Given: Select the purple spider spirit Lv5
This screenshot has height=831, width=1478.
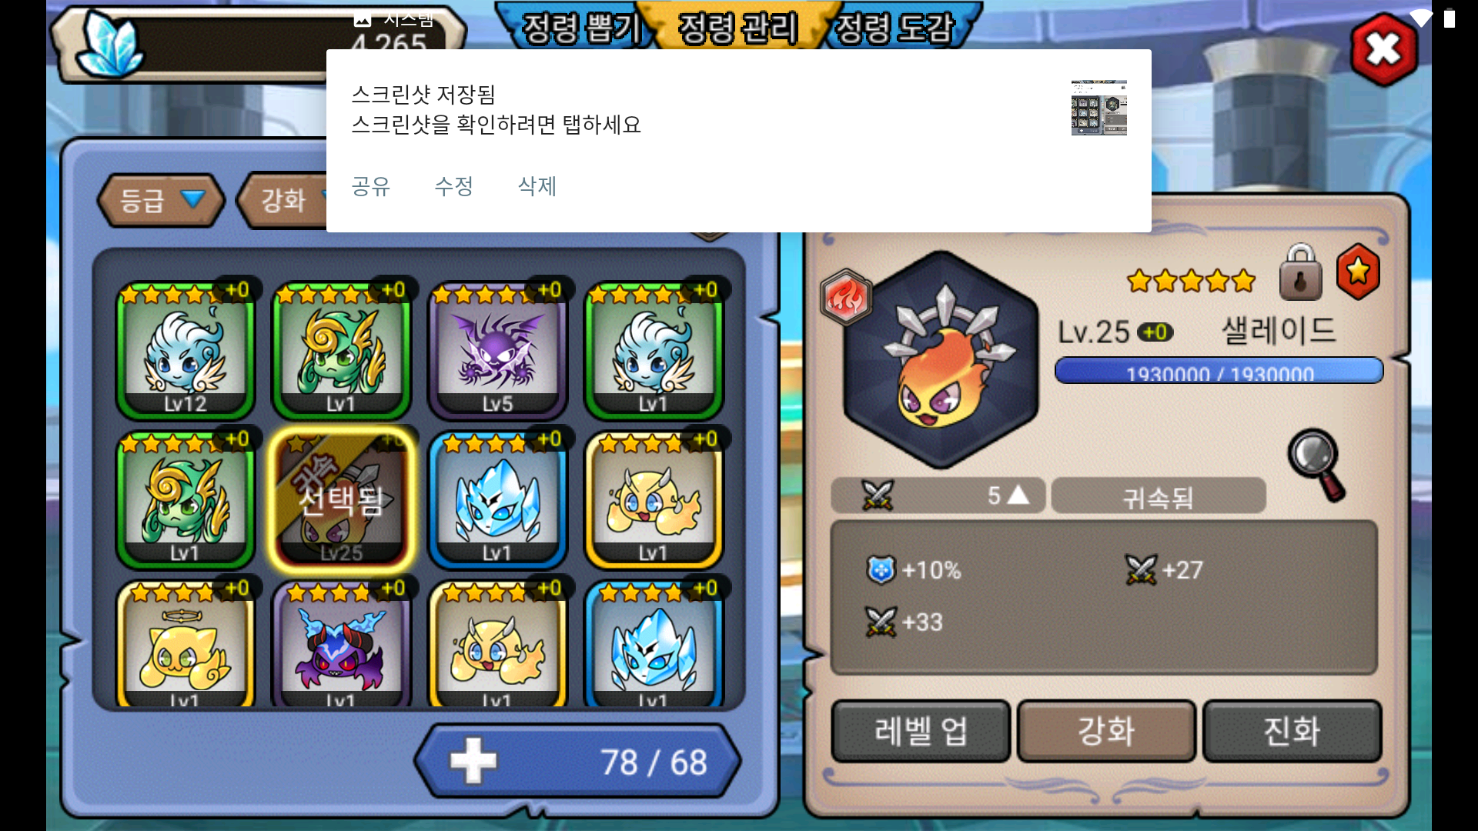Looking at the screenshot, I should [x=497, y=349].
